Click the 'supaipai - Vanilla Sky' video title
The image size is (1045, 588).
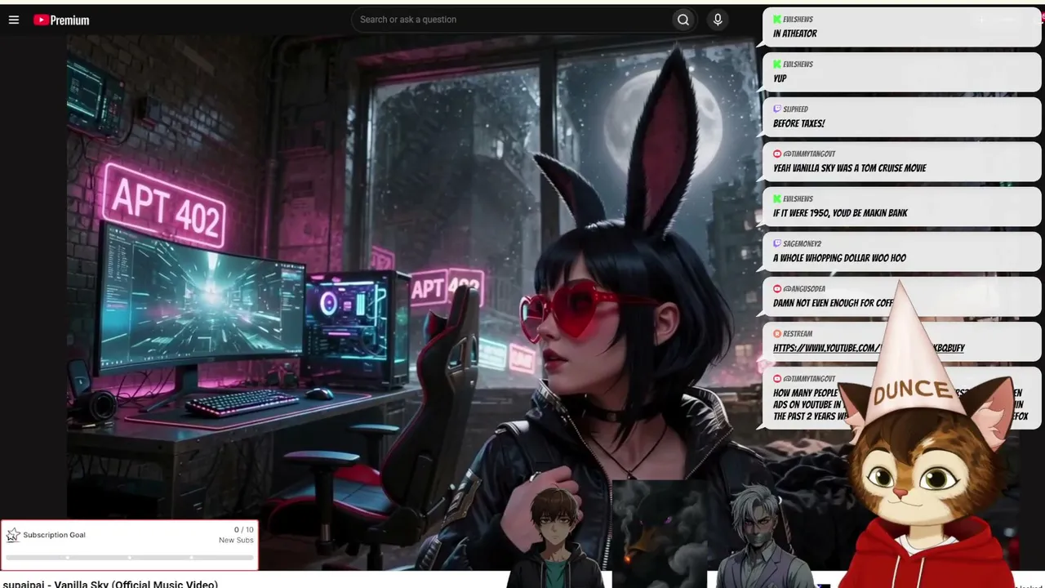pyautogui.click(x=110, y=584)
